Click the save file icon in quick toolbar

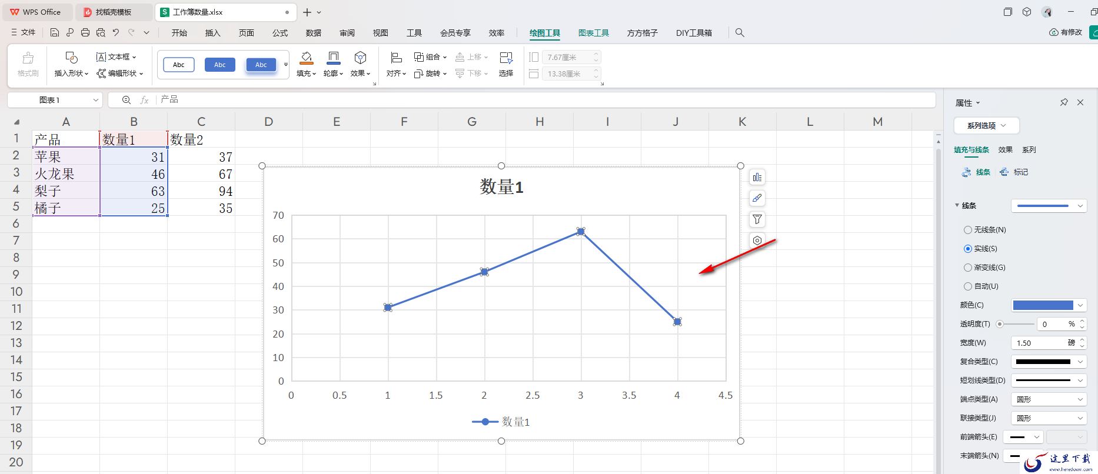55,33
